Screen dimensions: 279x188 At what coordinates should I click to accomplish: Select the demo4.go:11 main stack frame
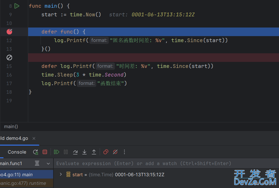[x=26, y=175]
